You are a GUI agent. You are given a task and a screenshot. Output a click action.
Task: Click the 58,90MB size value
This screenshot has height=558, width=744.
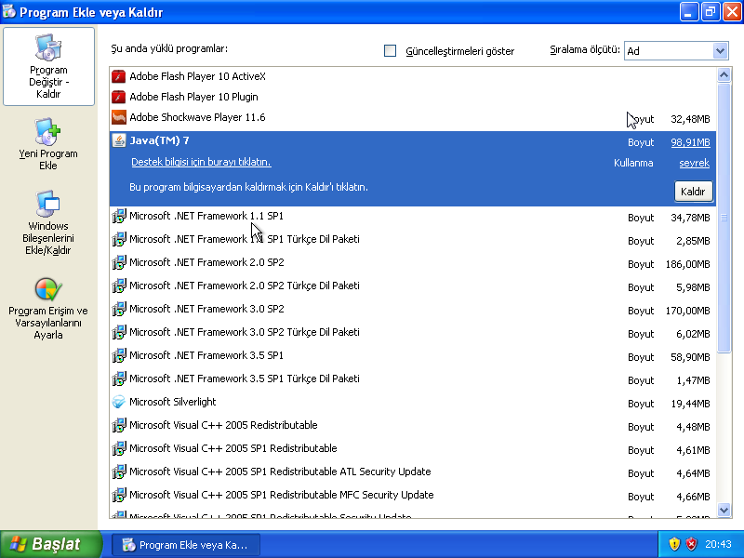click(690, 357)
